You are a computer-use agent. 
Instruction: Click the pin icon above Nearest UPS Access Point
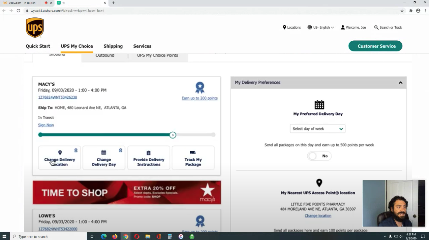tap(319, 183)
